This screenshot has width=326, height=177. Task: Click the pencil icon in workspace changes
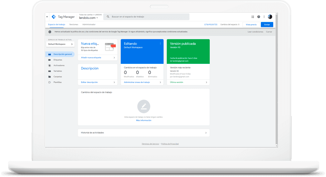pos(144,106)
